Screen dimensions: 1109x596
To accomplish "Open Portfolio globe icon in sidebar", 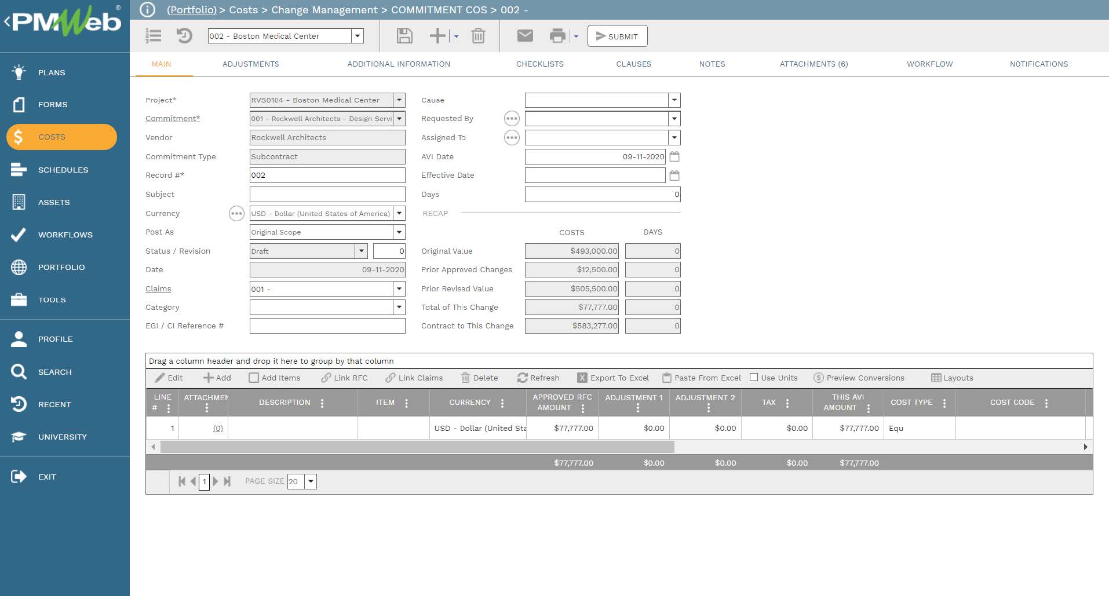I will point(19,267).
